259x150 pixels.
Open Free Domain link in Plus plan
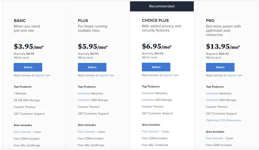point(86,132)
